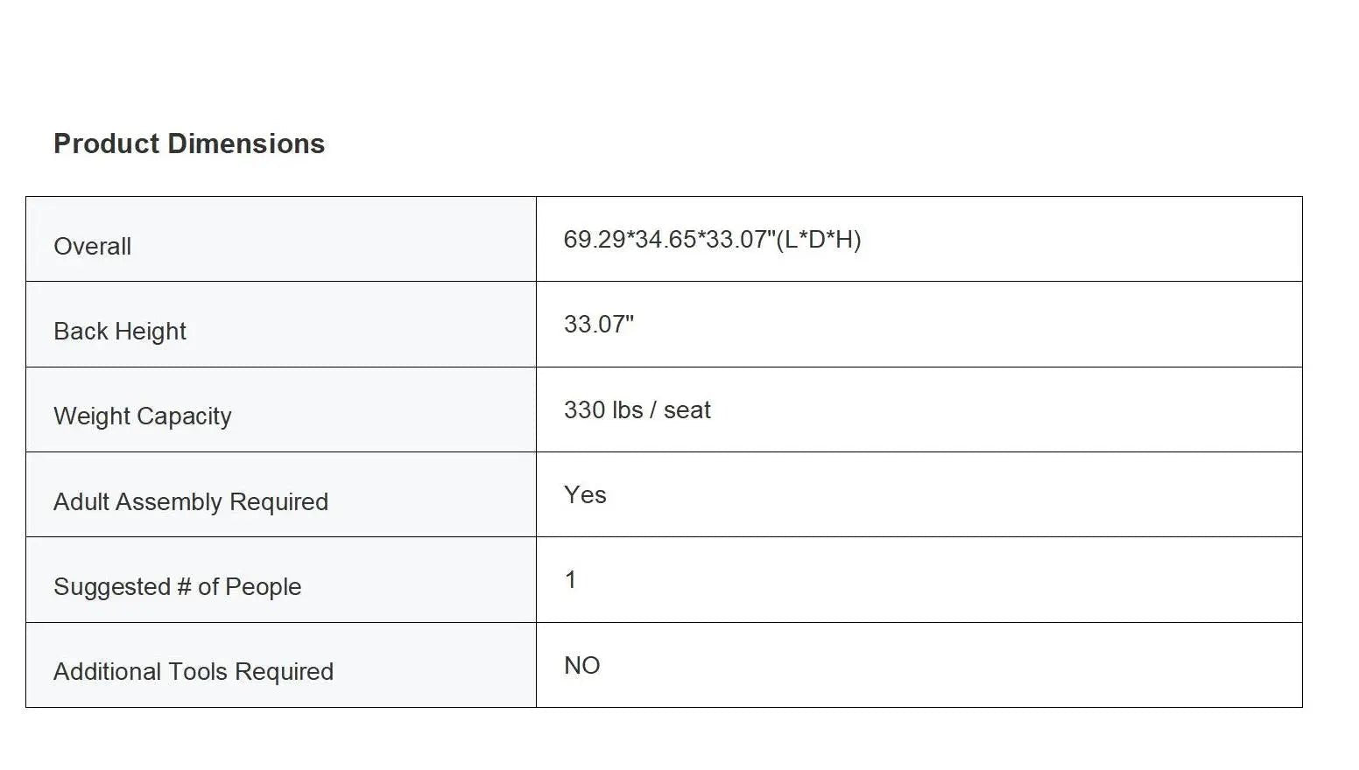
Task: Click the word seat in weight value
Action: coord(687,409)
